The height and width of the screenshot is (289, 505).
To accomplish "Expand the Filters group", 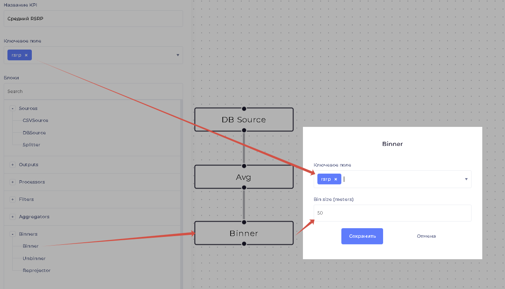I will pos(12,199).
